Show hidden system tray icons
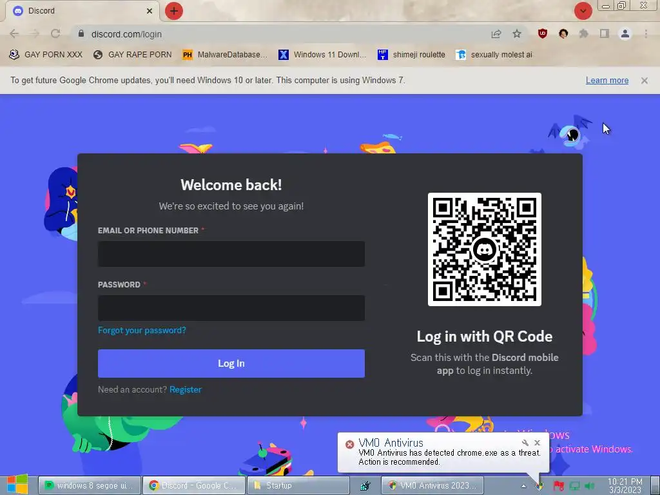 coord(523,486)
